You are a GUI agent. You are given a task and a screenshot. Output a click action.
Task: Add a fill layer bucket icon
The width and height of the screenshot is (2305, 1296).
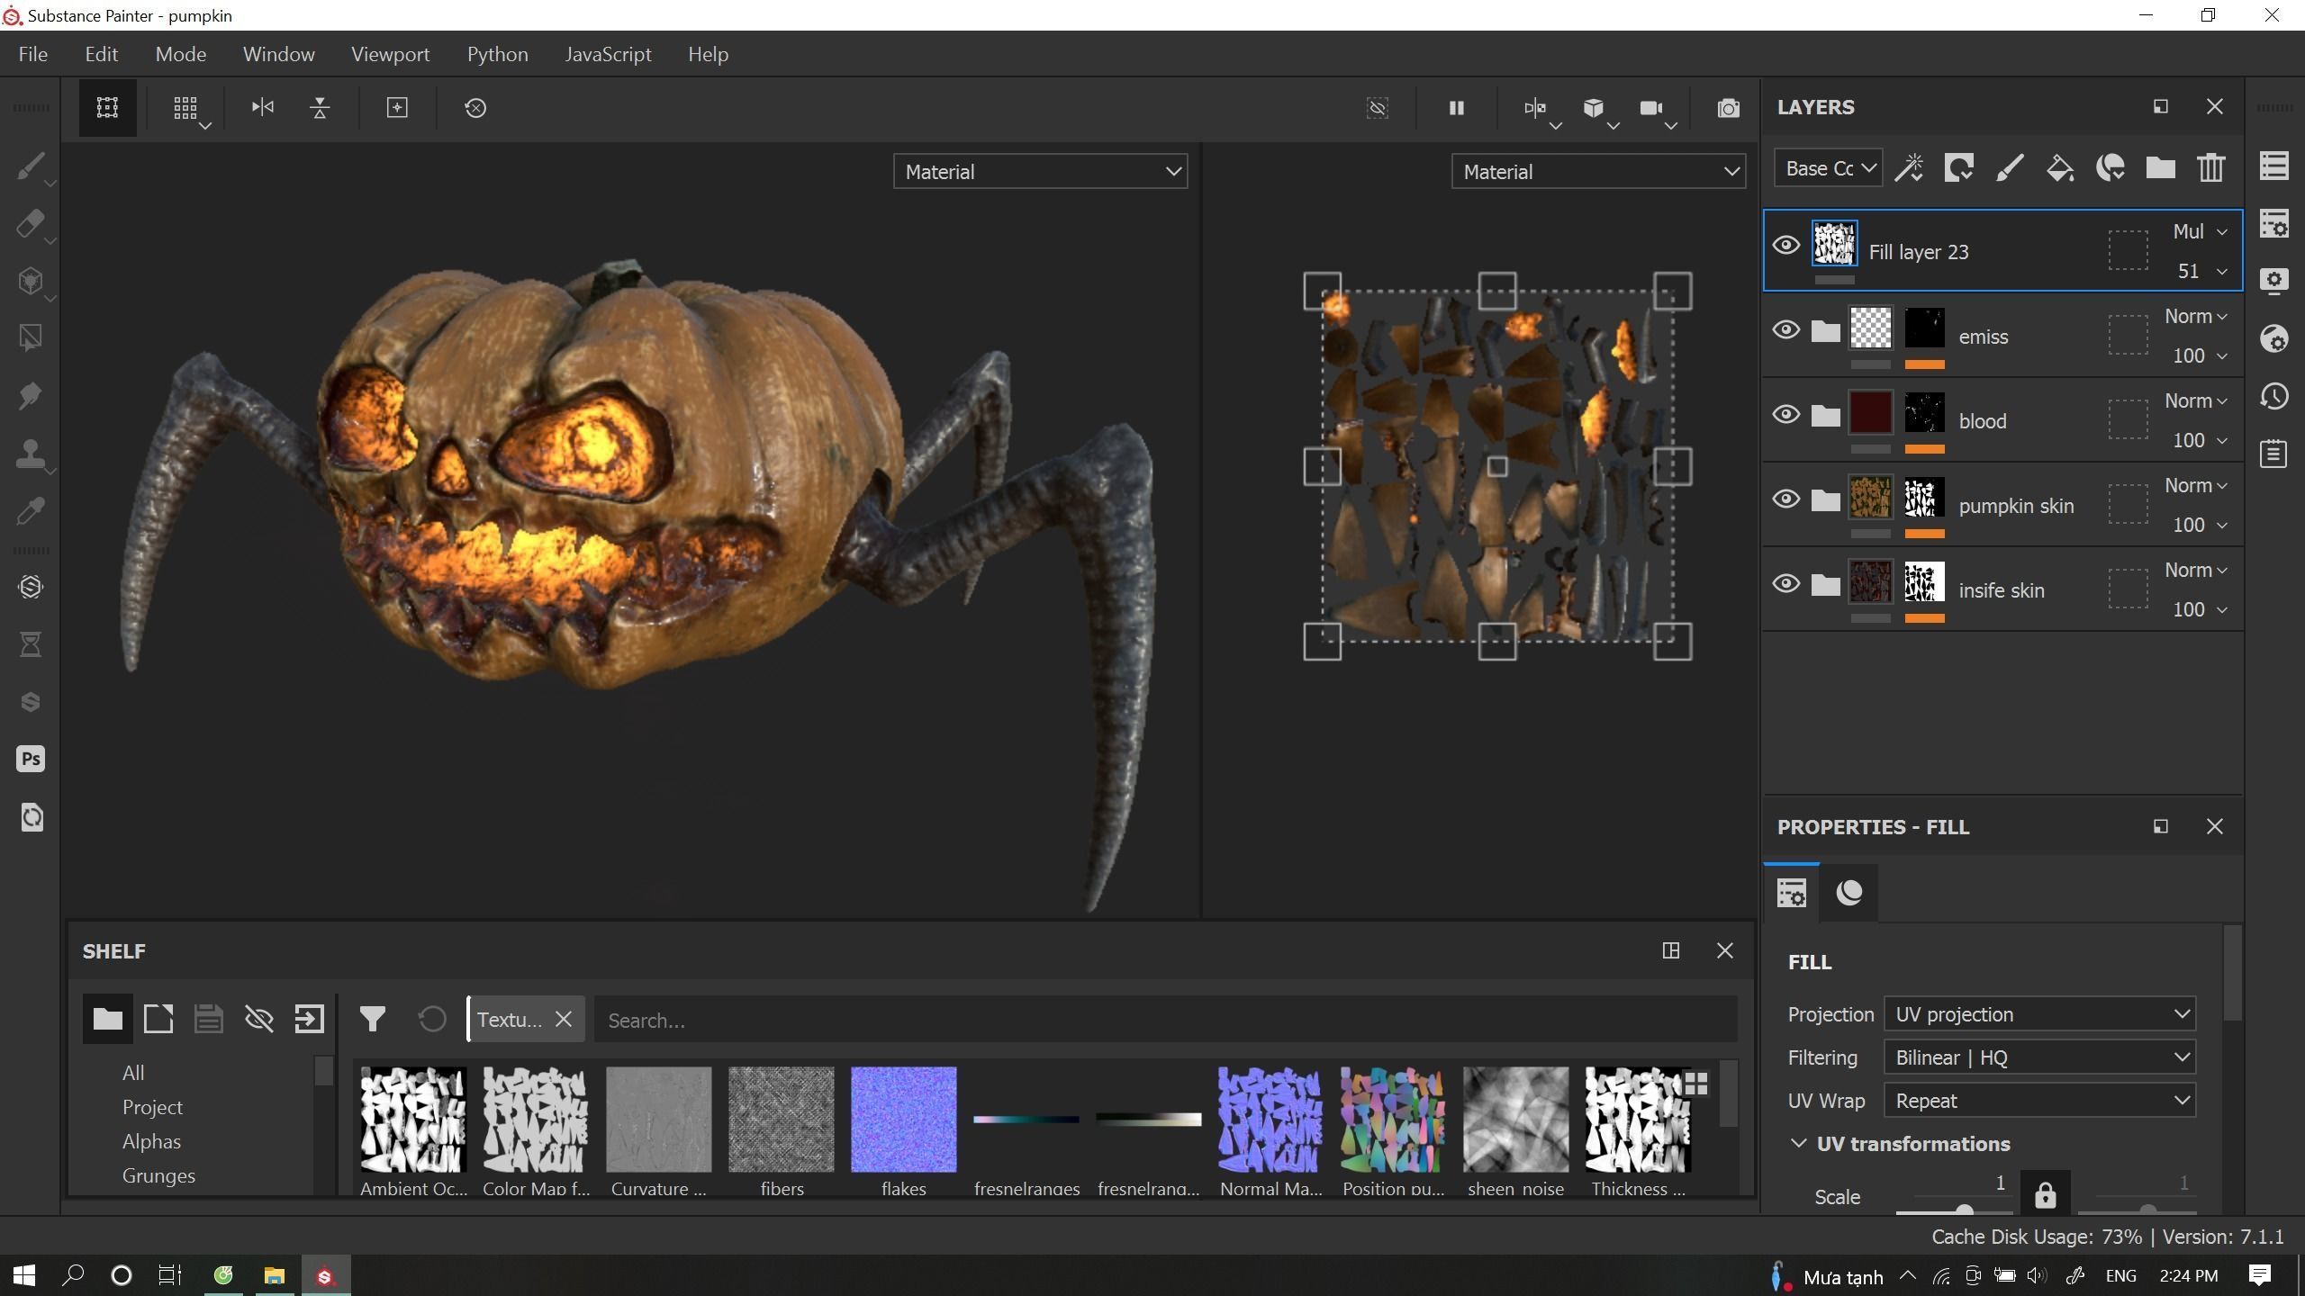2060,168
